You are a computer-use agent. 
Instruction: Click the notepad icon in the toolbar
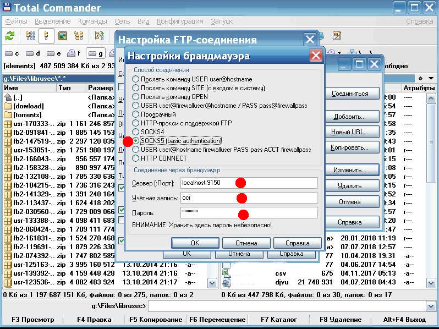(337, 36)
